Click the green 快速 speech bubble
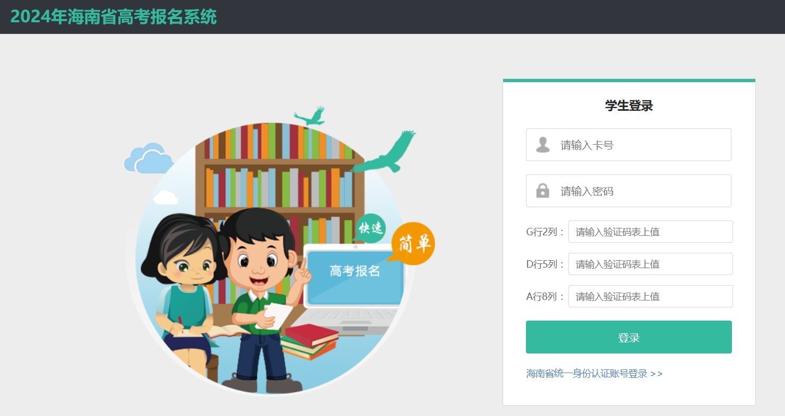This screenshot has width=785, height=416. [370, 228]
